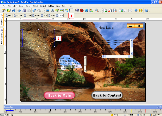Click the Back to Main button
Viewport: 162px width, 116px height.
[59, 95]
